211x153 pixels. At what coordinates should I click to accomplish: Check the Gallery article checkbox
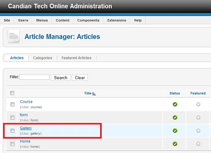point(12,131)
